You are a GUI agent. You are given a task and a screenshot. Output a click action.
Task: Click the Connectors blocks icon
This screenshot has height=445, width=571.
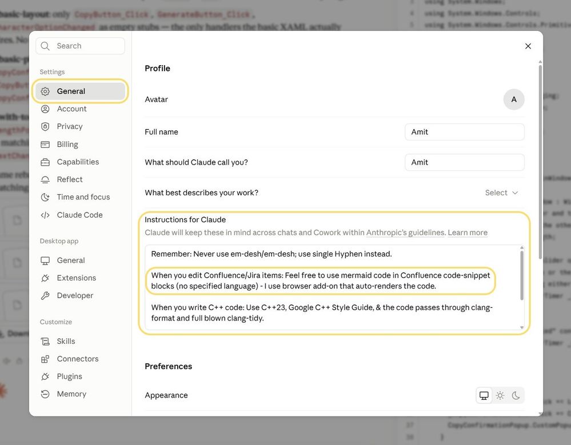point(45,359)
